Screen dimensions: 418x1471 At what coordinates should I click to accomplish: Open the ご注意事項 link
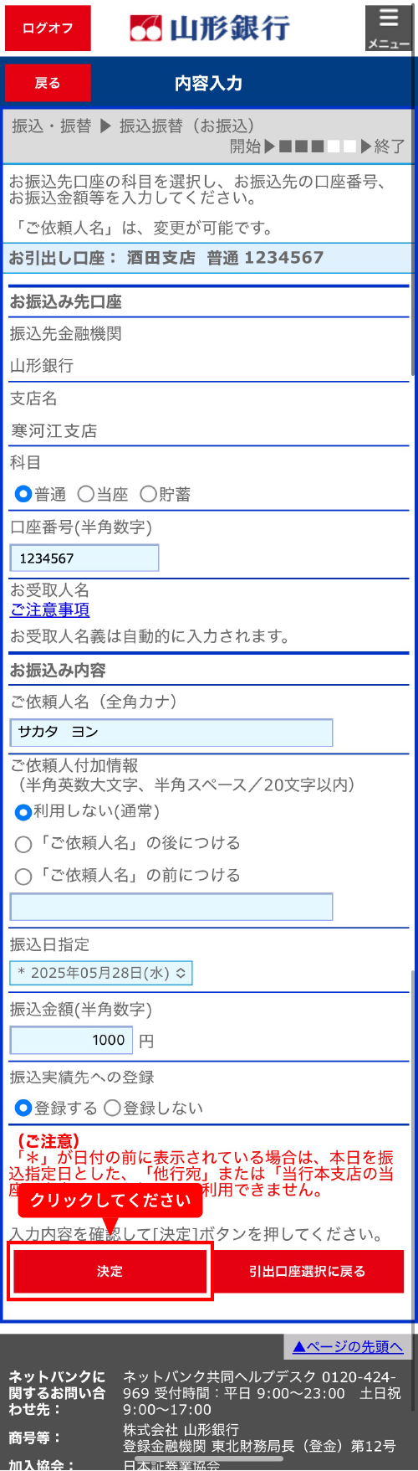[49, 610]
